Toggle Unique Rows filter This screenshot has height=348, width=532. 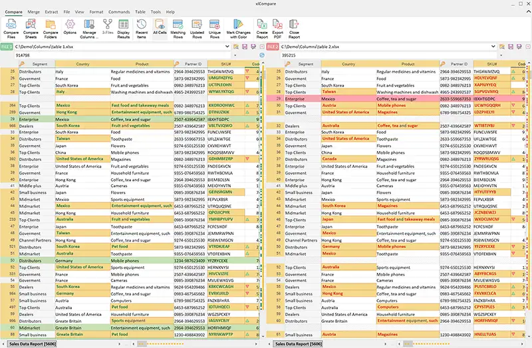click(x=214, y=29)
